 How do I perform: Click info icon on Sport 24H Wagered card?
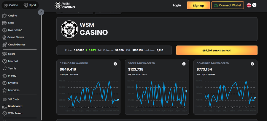pos(184,64)
